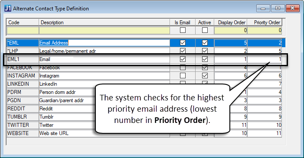Toggle Is Email for the INSTAGRAM row
This screenshot has height=158, width=304.
183,75
